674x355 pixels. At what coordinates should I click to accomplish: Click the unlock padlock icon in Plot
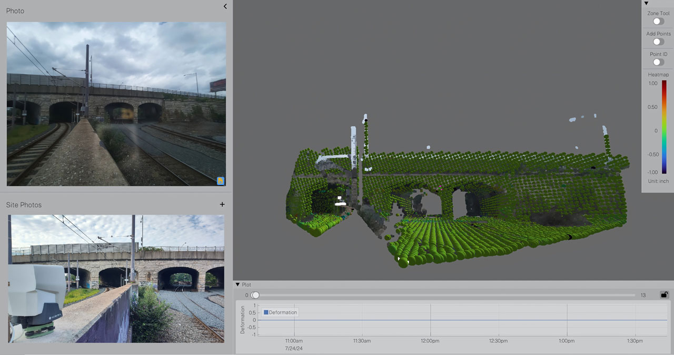(664, 295)
